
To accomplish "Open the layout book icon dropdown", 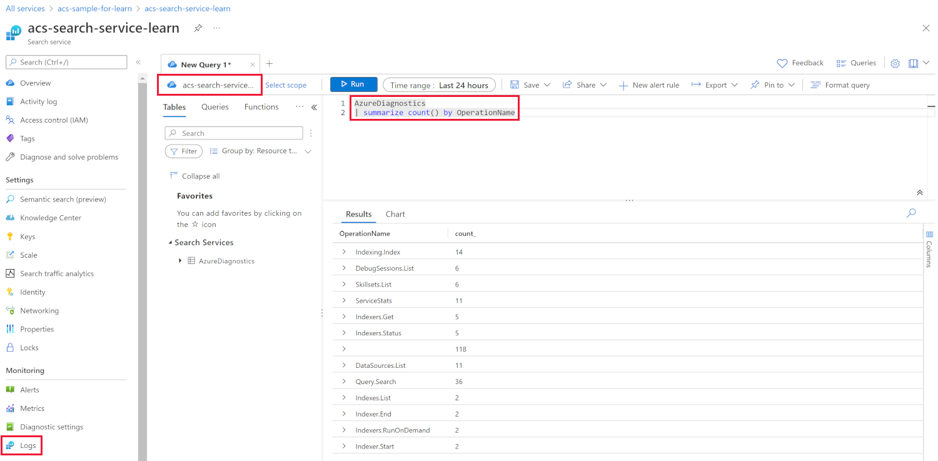I will click(919, 63).
